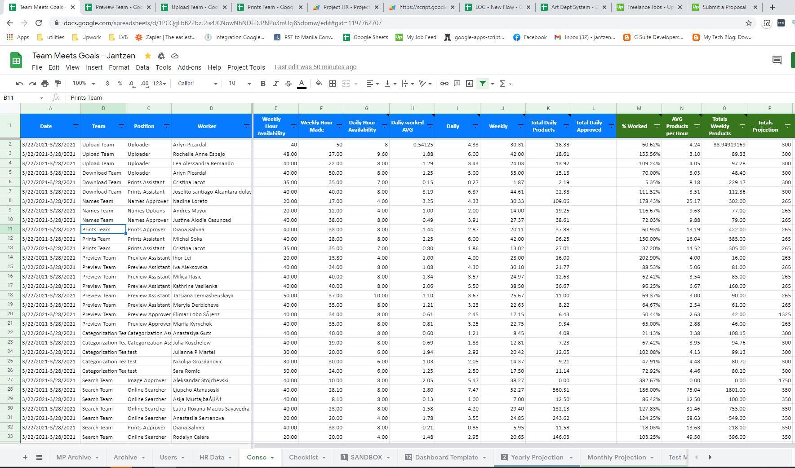Screen dimensions: 795x468
Task: Click the add sheet plus button
Action: (x=25, y=457)
